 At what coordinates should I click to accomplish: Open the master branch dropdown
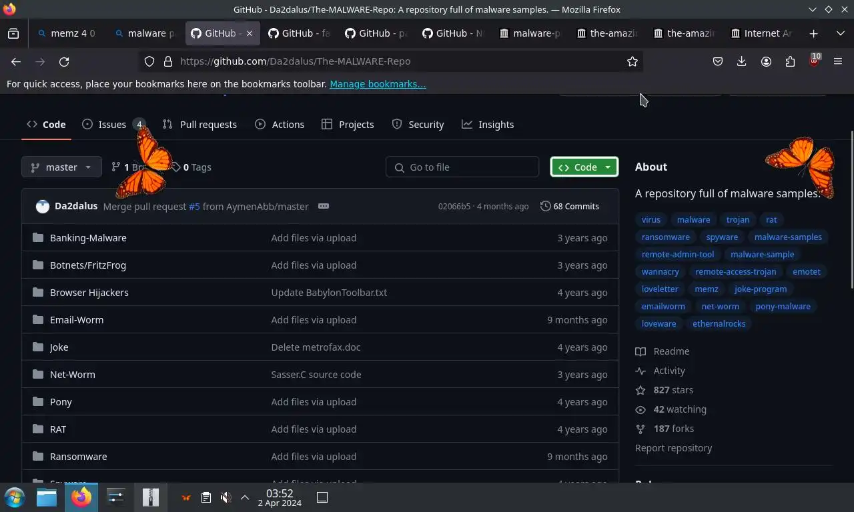[x=61, y=167]
